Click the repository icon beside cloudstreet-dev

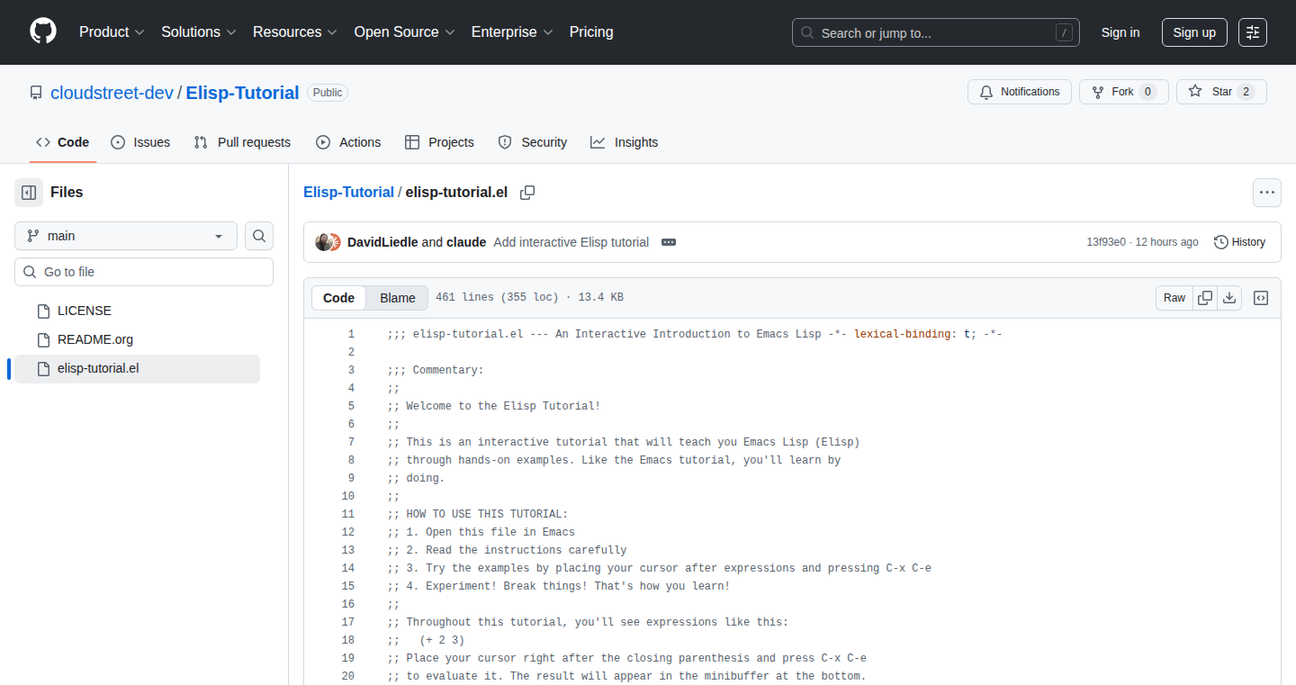[x=36, y=93]
